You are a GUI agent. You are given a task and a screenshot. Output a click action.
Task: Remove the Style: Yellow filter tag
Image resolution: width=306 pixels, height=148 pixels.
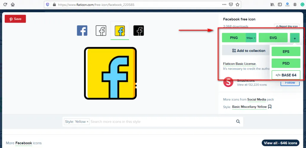(88, 122)
